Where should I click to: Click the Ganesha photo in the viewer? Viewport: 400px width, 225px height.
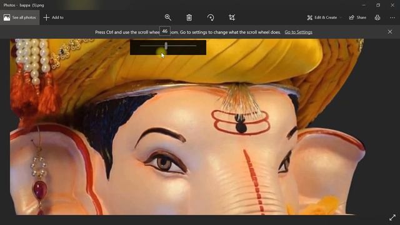(x=187, y=127)
